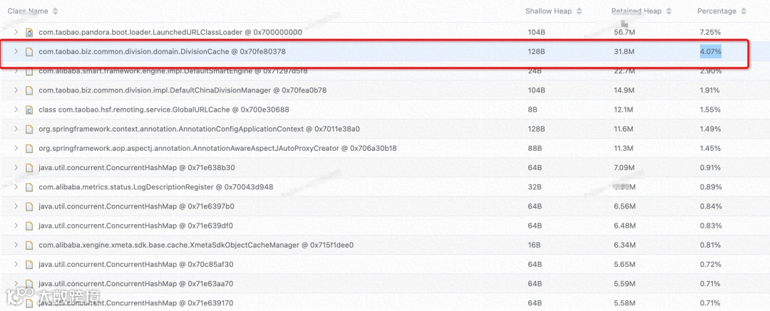Select the DefaultSmartEngine @ 0x71297d5f8 name
Screen dimensions: 770x311
coord(173,71)
